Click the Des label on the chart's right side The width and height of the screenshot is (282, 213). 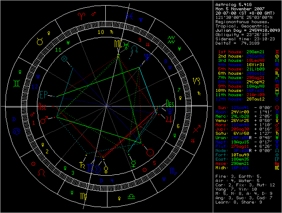click(170, 104)
